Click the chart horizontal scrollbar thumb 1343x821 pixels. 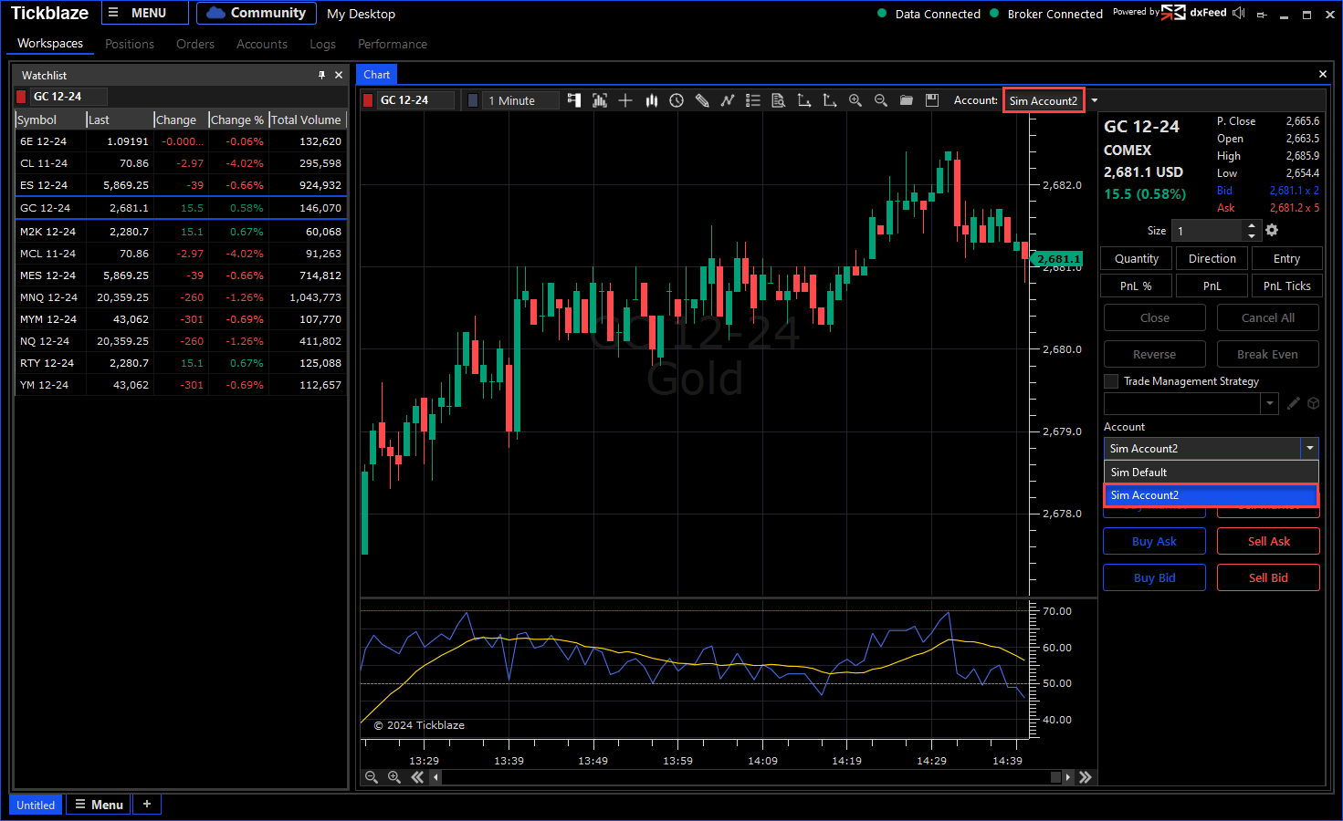coord(1055,777)
